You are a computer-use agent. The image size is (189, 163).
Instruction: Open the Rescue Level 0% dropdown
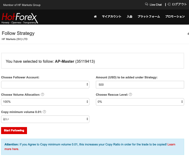tap(140, 102)
